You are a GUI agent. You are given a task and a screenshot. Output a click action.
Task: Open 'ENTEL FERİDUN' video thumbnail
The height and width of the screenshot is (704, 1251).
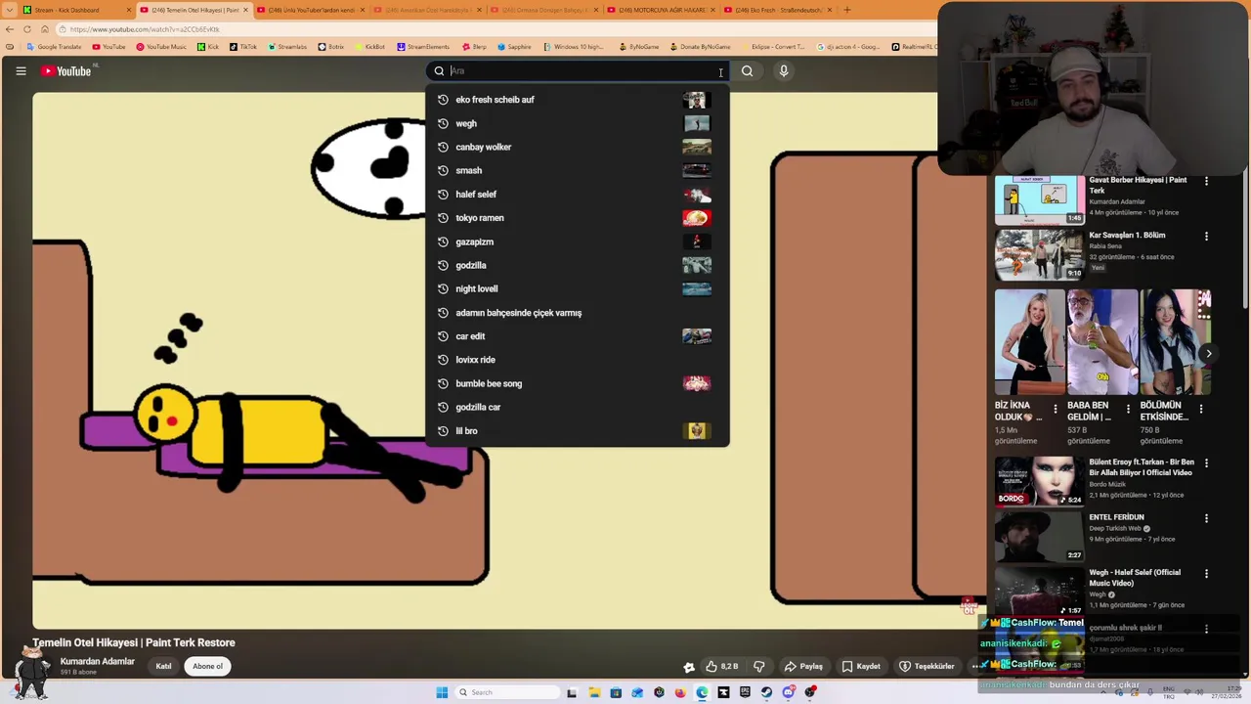(1040, 537)
